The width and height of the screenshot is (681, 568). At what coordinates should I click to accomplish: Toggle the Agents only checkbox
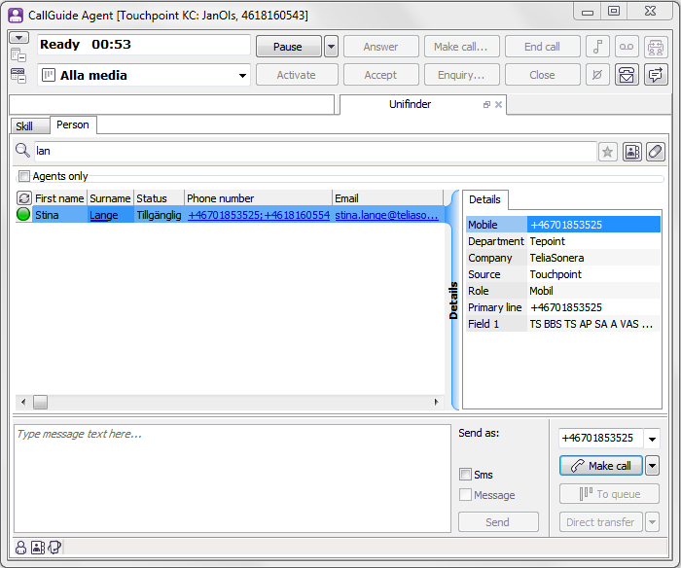pos(24,176)
